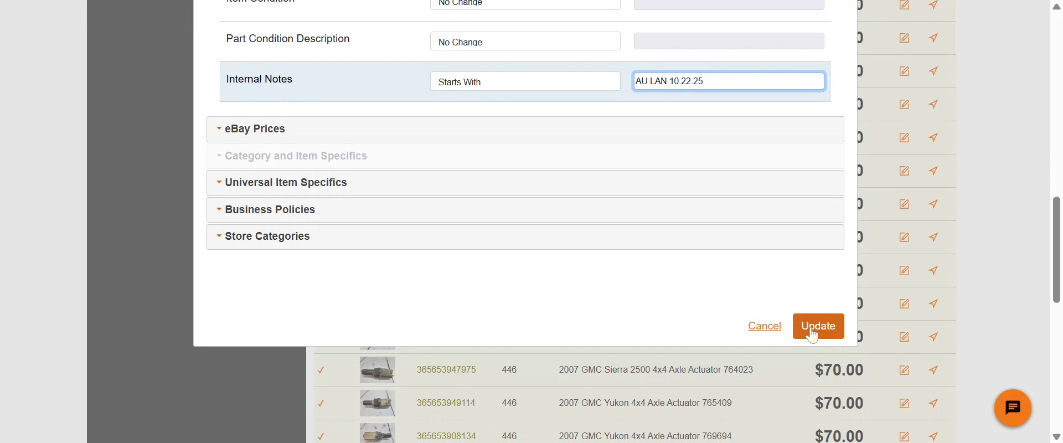Click the orange Update button
This screenshot has width=1063, height=443.
click(818, 326)
